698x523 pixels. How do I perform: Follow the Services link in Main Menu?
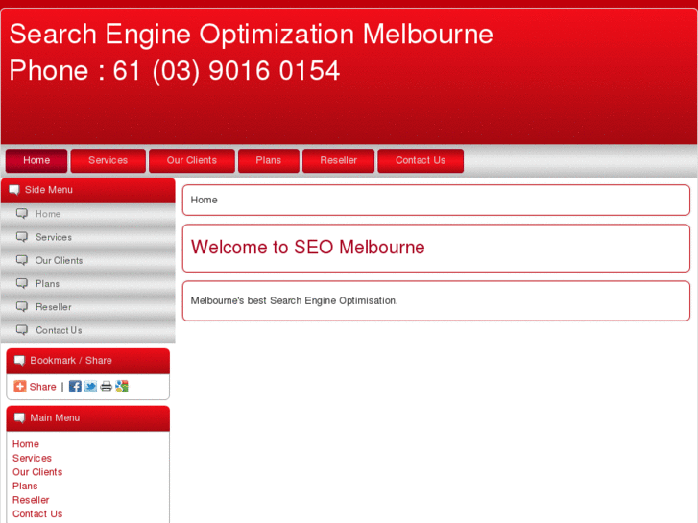(x=32, y=458)
